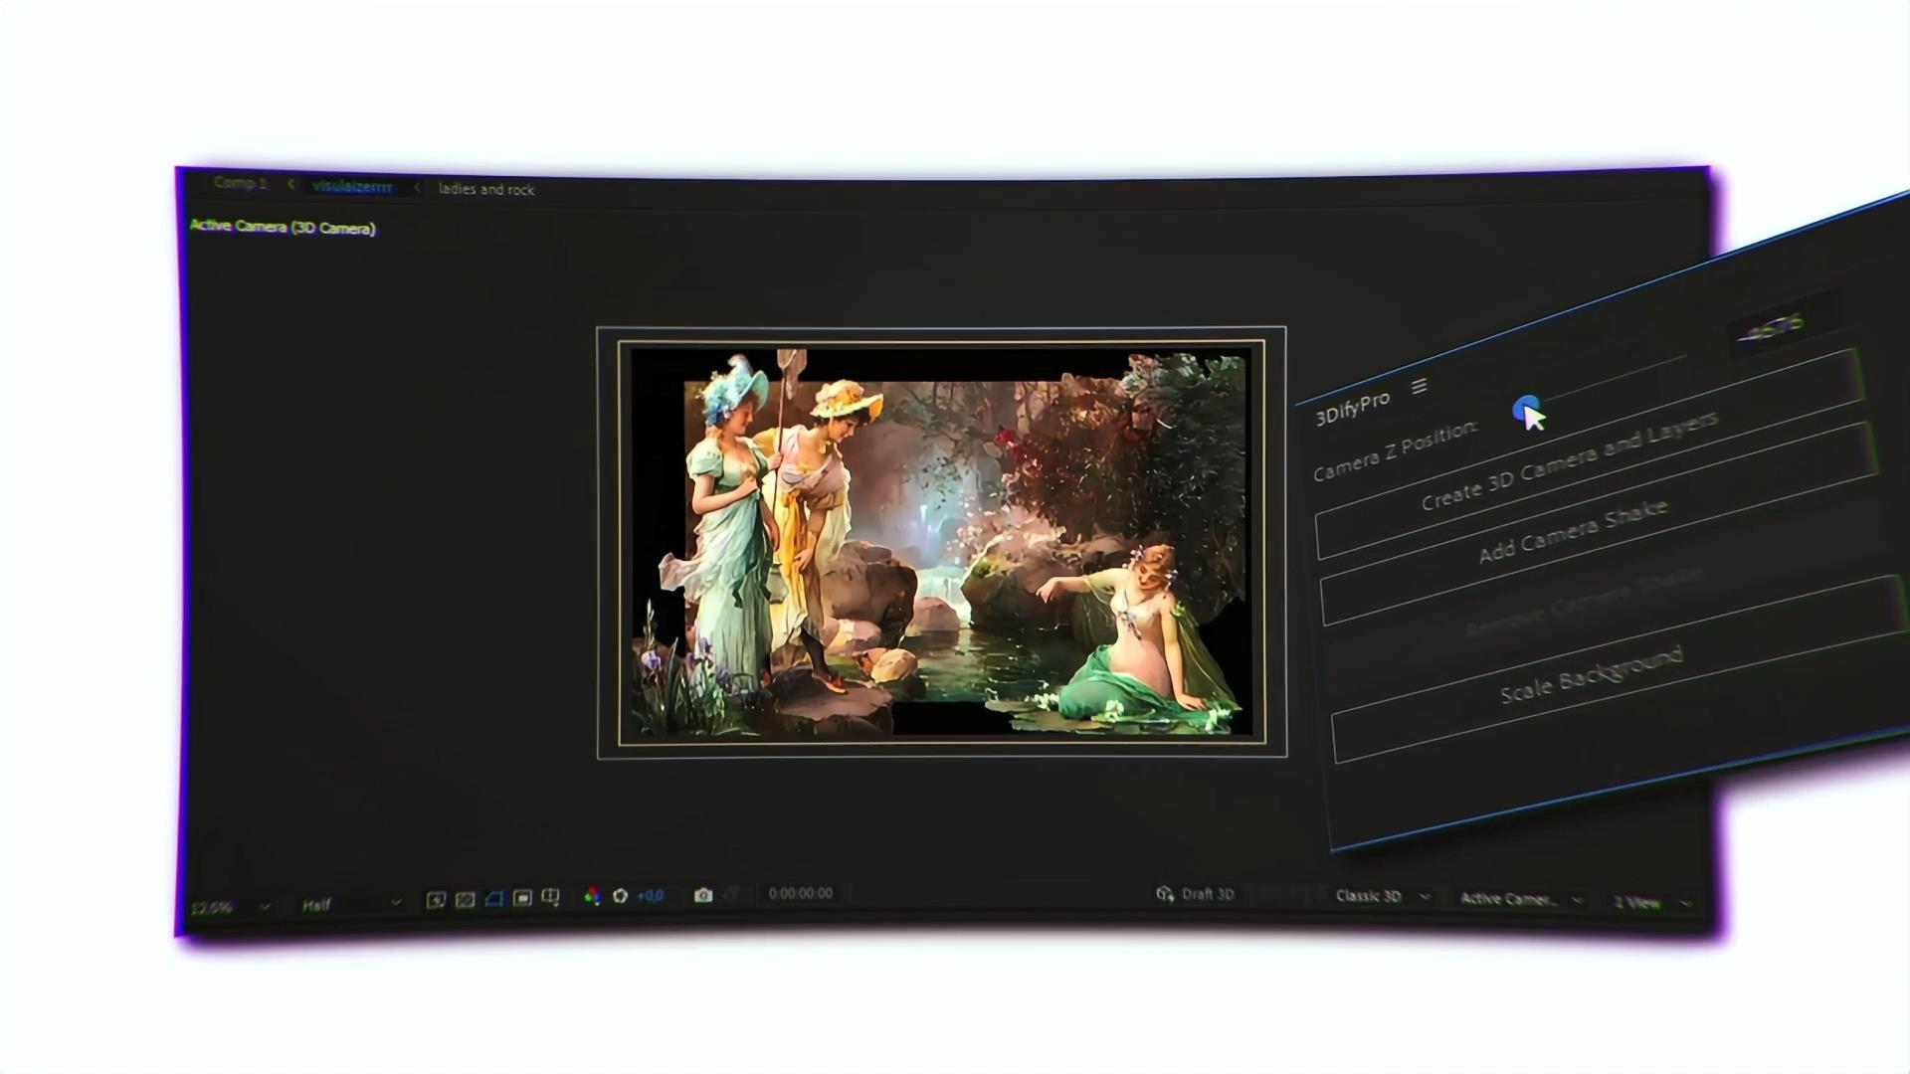Click the Region of Interest icon

tap(523, 898)
